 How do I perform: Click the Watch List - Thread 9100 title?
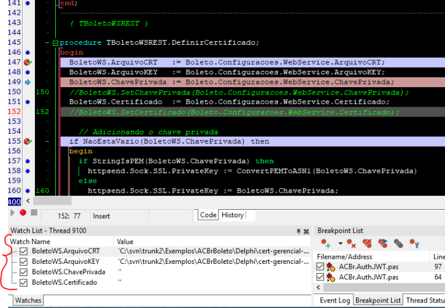[48, 231]
